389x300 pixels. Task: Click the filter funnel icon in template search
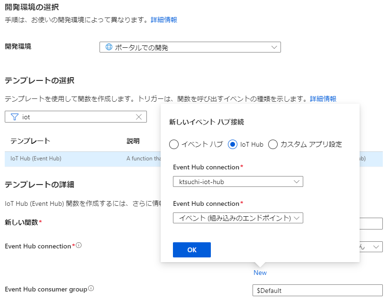(x=15, y=116)
